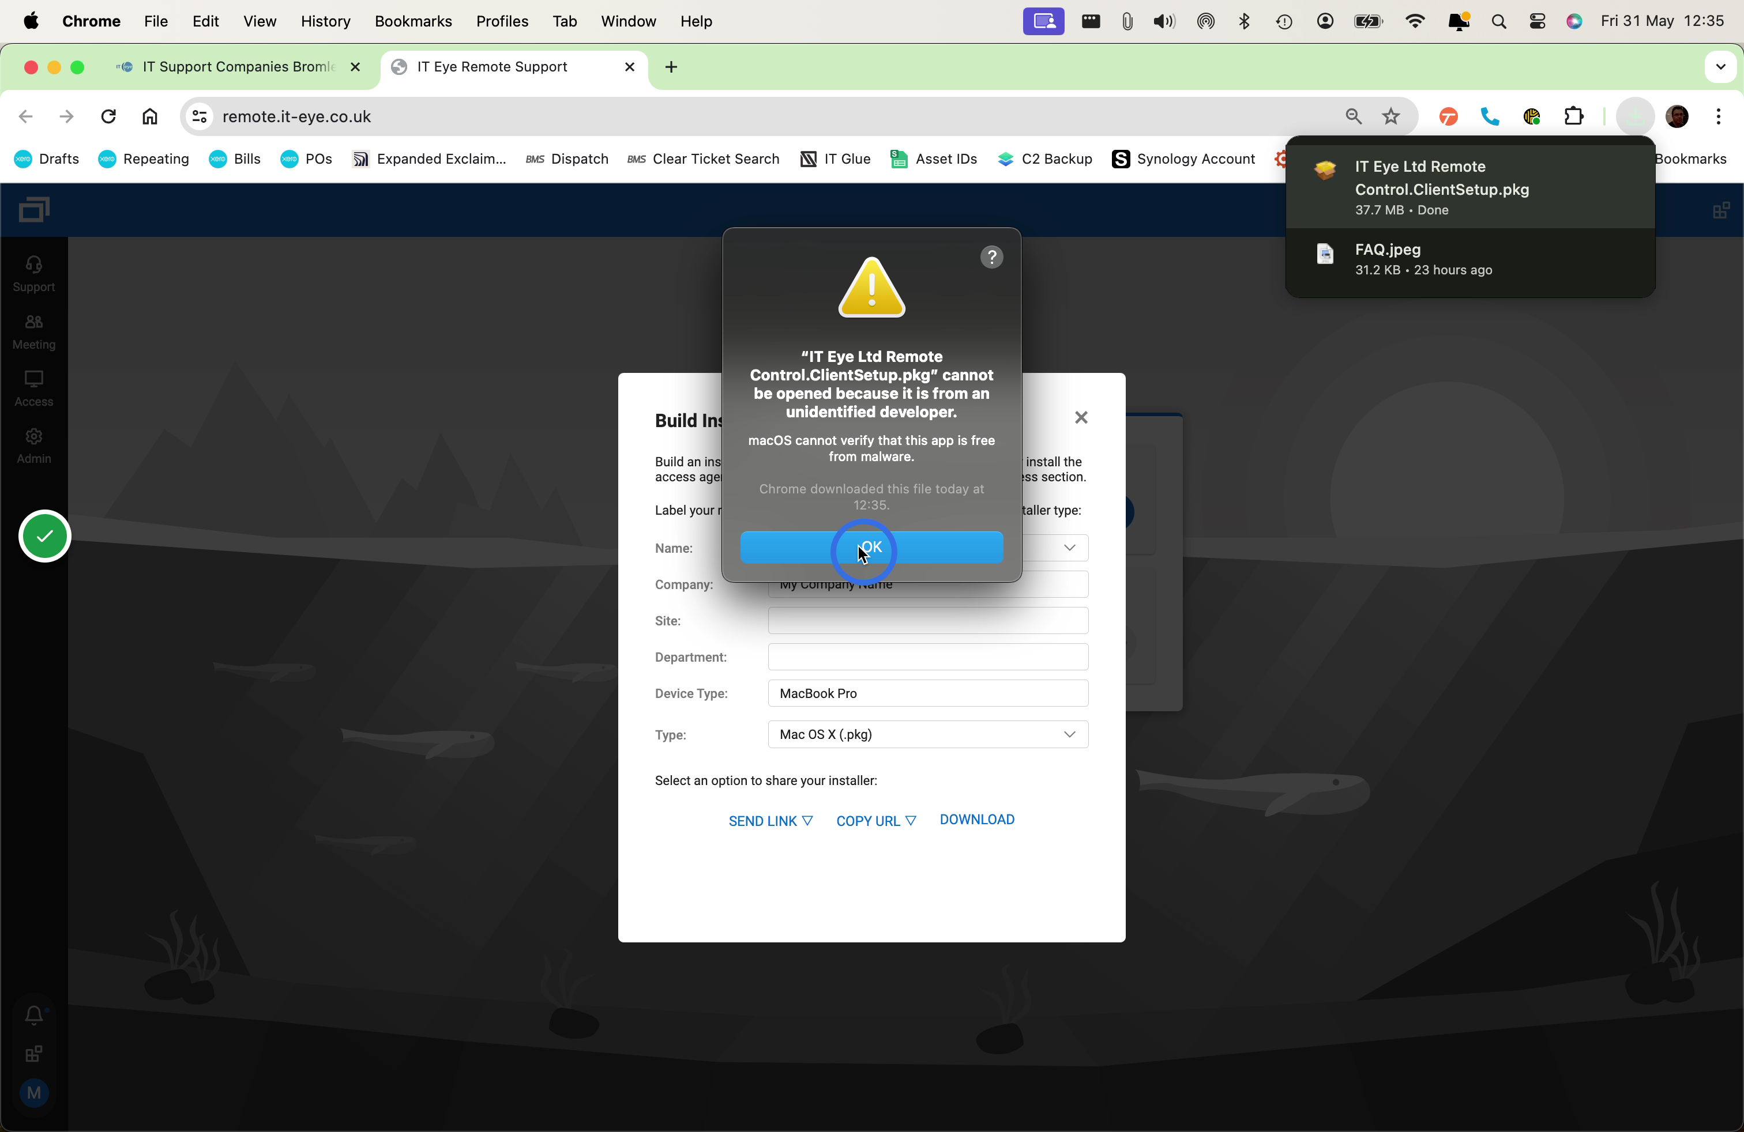The width and height of the screenshot is (1744, 1132).
Task: Expand the tab search dropdown
Action: click(1720, 67)
